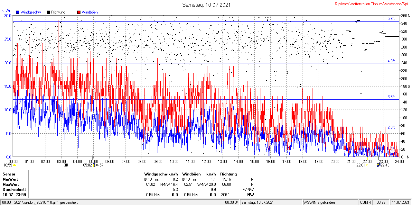Click the sunrise icon between 05:02 and 04:57
Image resolution: width=412 pixels, height=206 pixels.
(x=94, y=165)
